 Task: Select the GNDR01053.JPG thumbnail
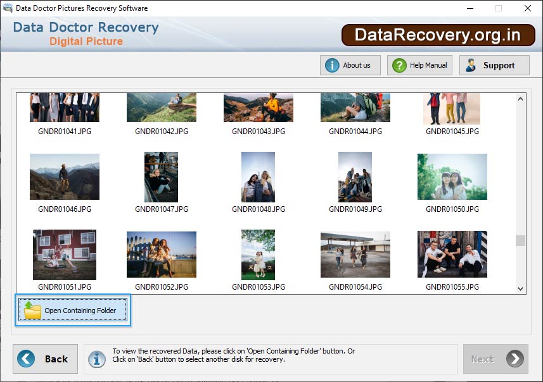tap(258, 255)
